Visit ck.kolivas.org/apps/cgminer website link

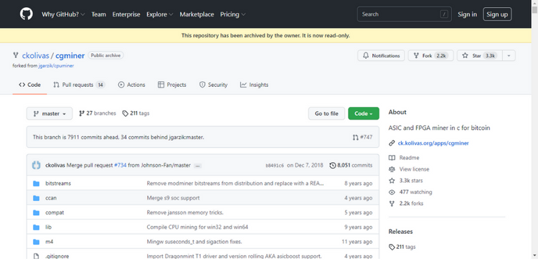coord(433,143)
